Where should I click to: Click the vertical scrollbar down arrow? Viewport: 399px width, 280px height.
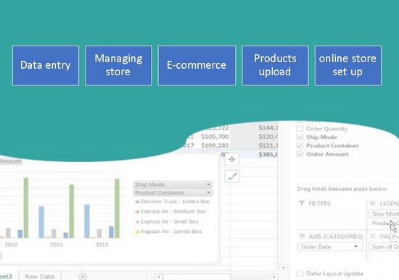coord(283,268)
